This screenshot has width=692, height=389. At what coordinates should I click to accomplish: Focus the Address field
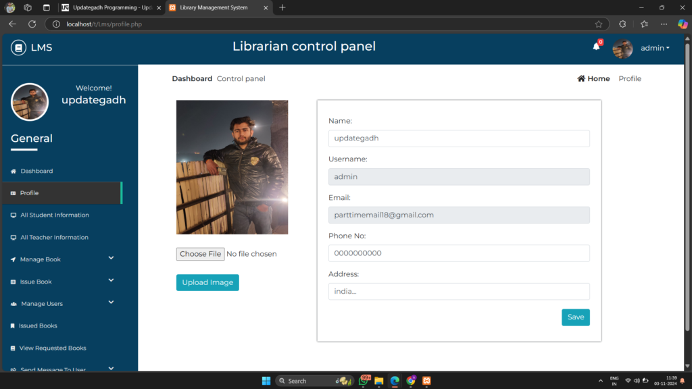tap(459, 292)
